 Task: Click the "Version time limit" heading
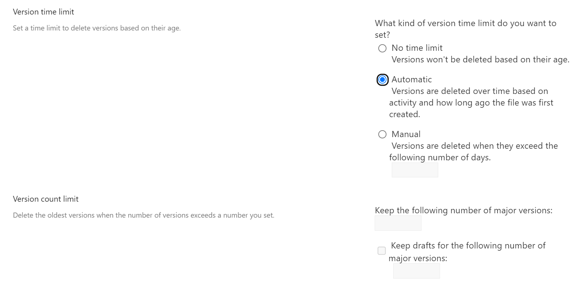tap(43, 12)
